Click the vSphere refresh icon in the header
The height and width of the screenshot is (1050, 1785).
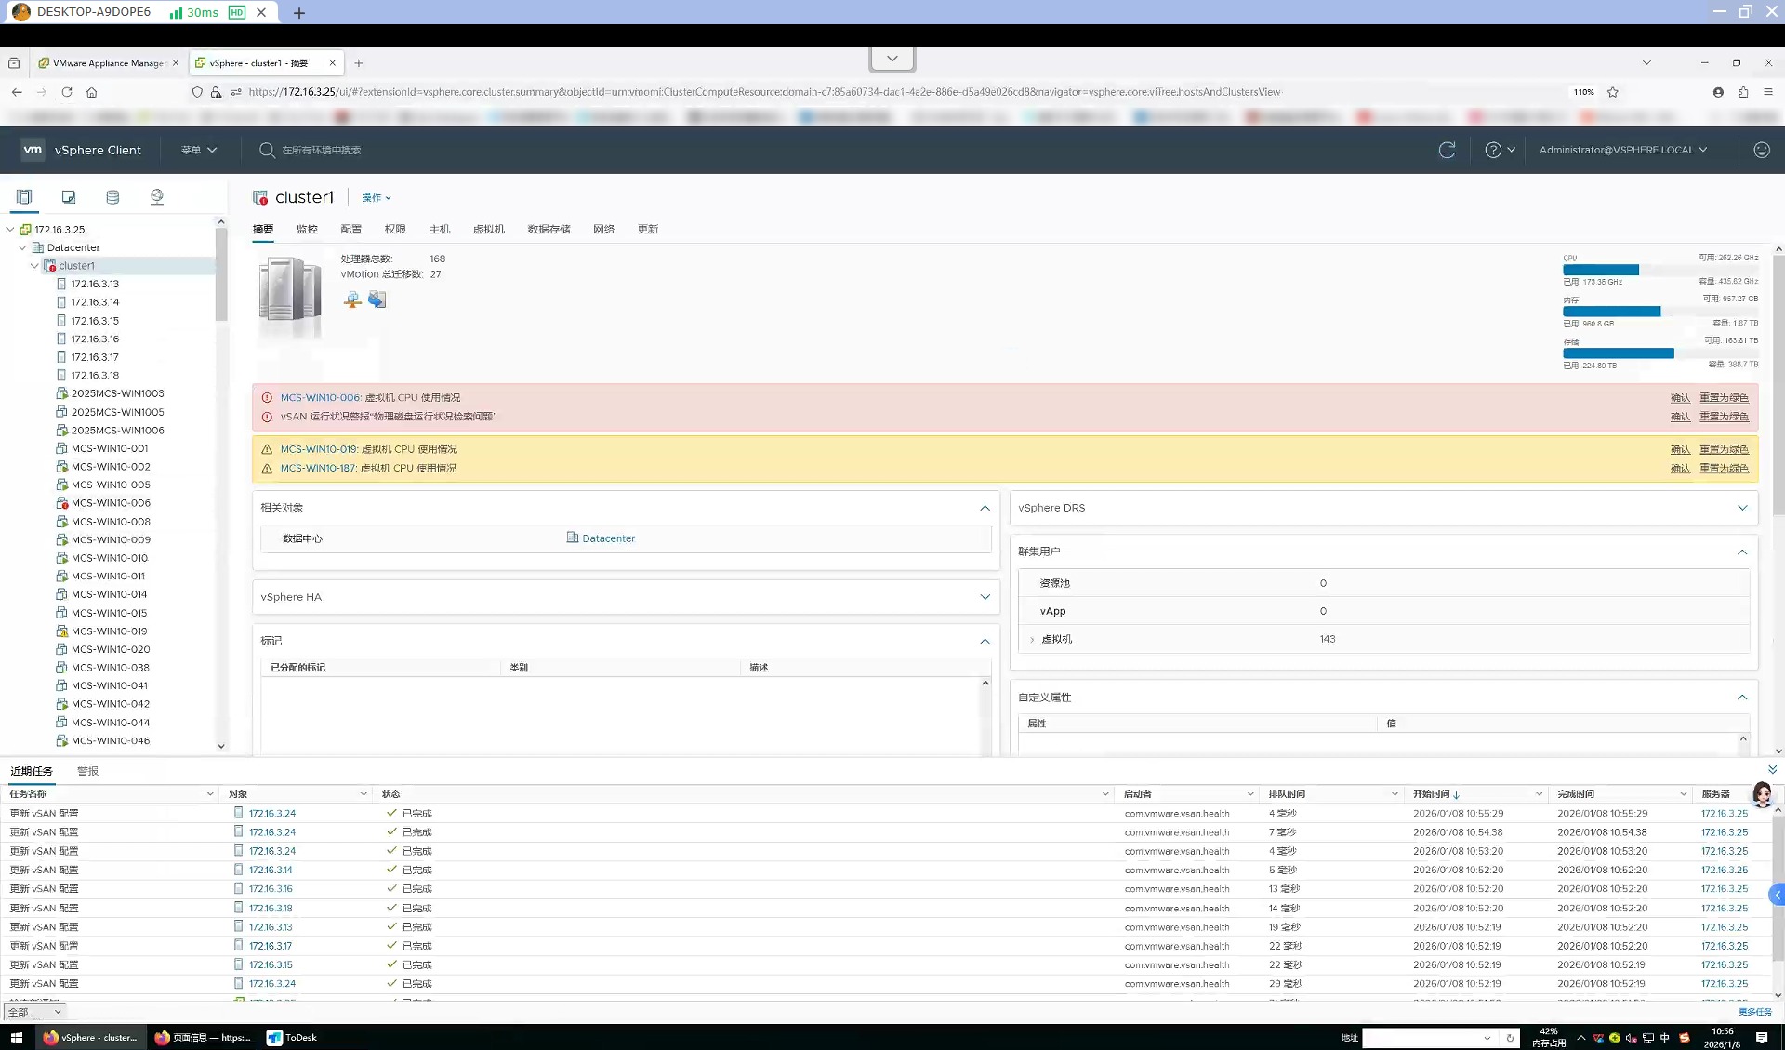click(x=1447, y=150)
